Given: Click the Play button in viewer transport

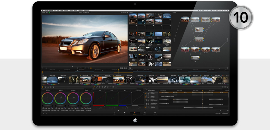Looking at the screenshot, I should point(83,68).
